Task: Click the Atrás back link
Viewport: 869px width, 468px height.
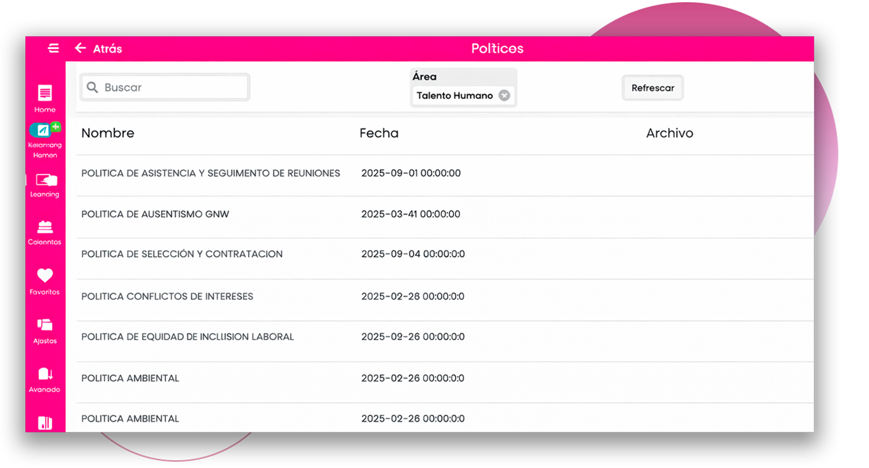Action: 107,49
